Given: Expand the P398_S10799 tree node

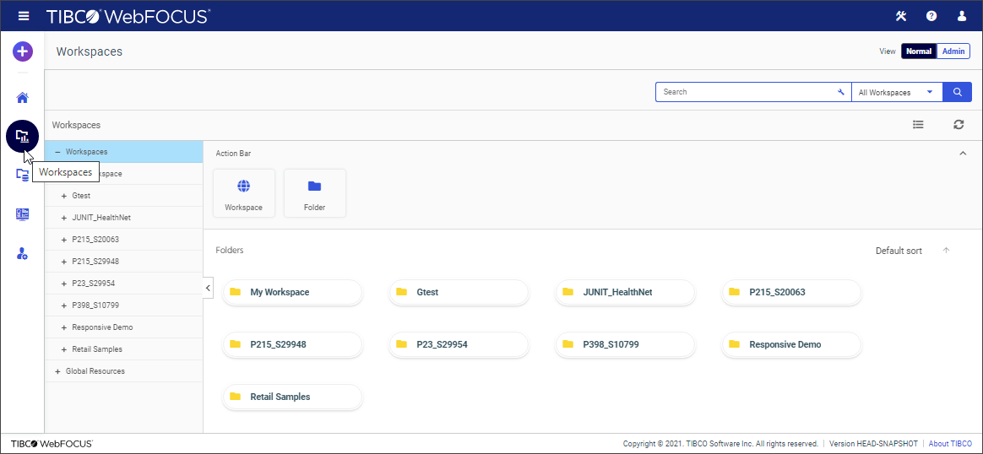Looking at the screenshot, I should (64, 305).
